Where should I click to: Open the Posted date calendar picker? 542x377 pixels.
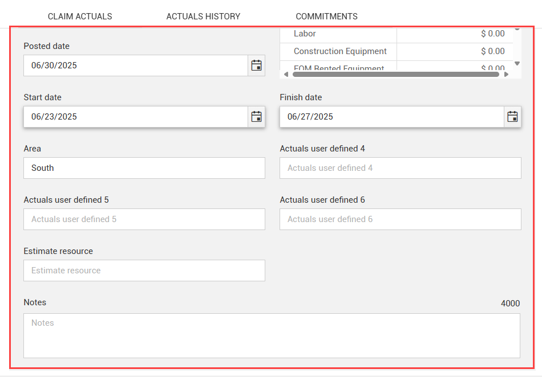(257, 65)
